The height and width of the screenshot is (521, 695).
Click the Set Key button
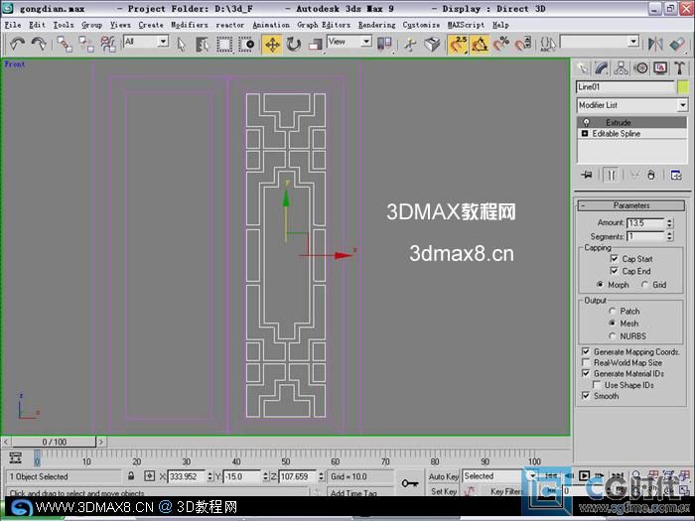click(x=443, y=491)
